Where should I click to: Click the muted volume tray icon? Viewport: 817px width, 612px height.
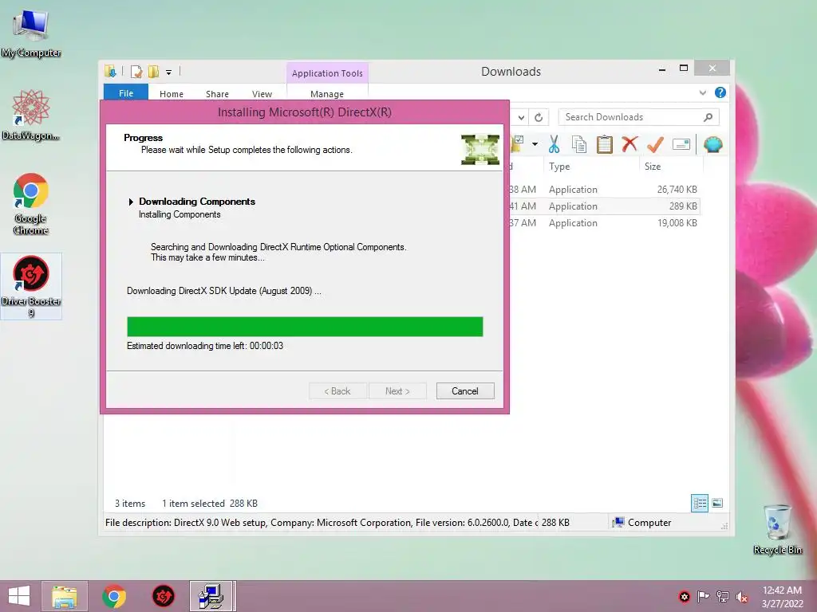[741, 597]
